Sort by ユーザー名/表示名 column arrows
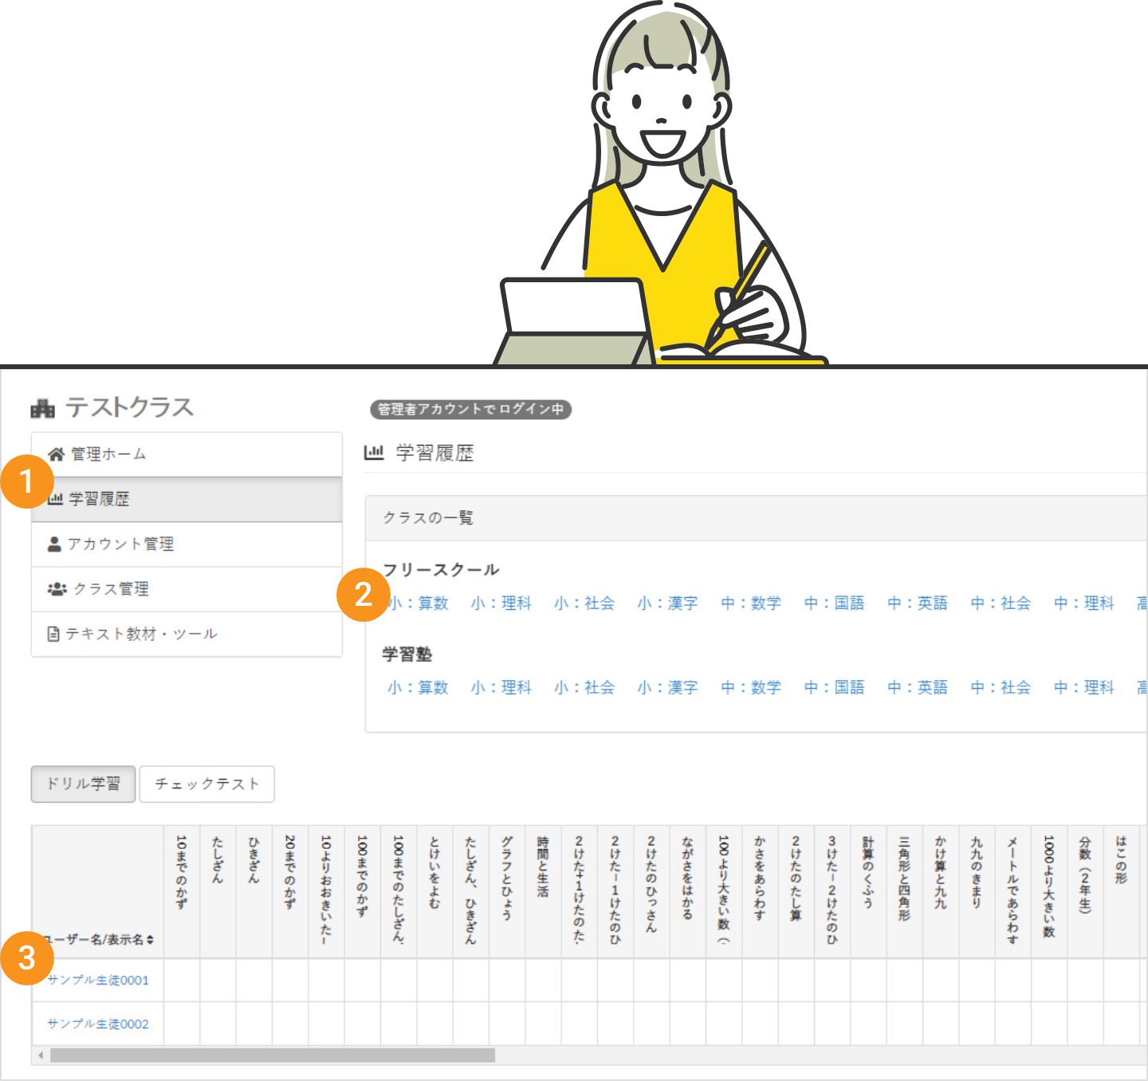1148x1081 pixels. (150, 940)
